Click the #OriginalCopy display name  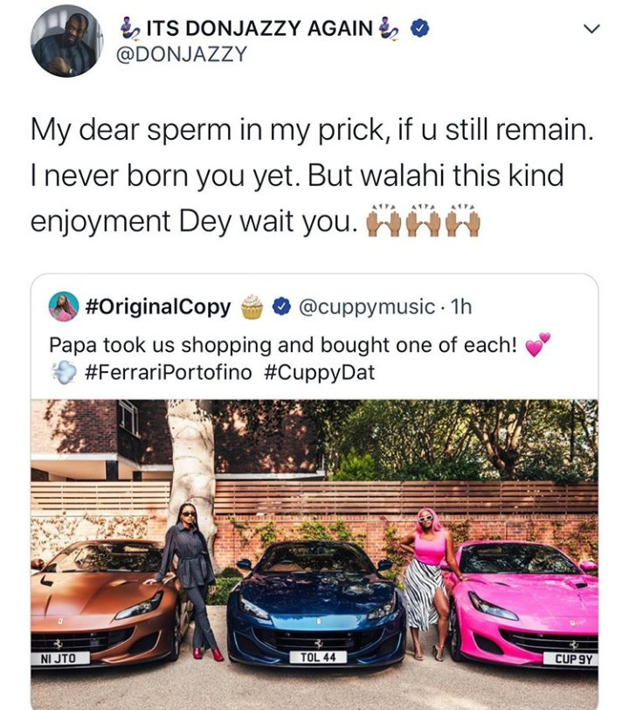click(x=158, y=307)
